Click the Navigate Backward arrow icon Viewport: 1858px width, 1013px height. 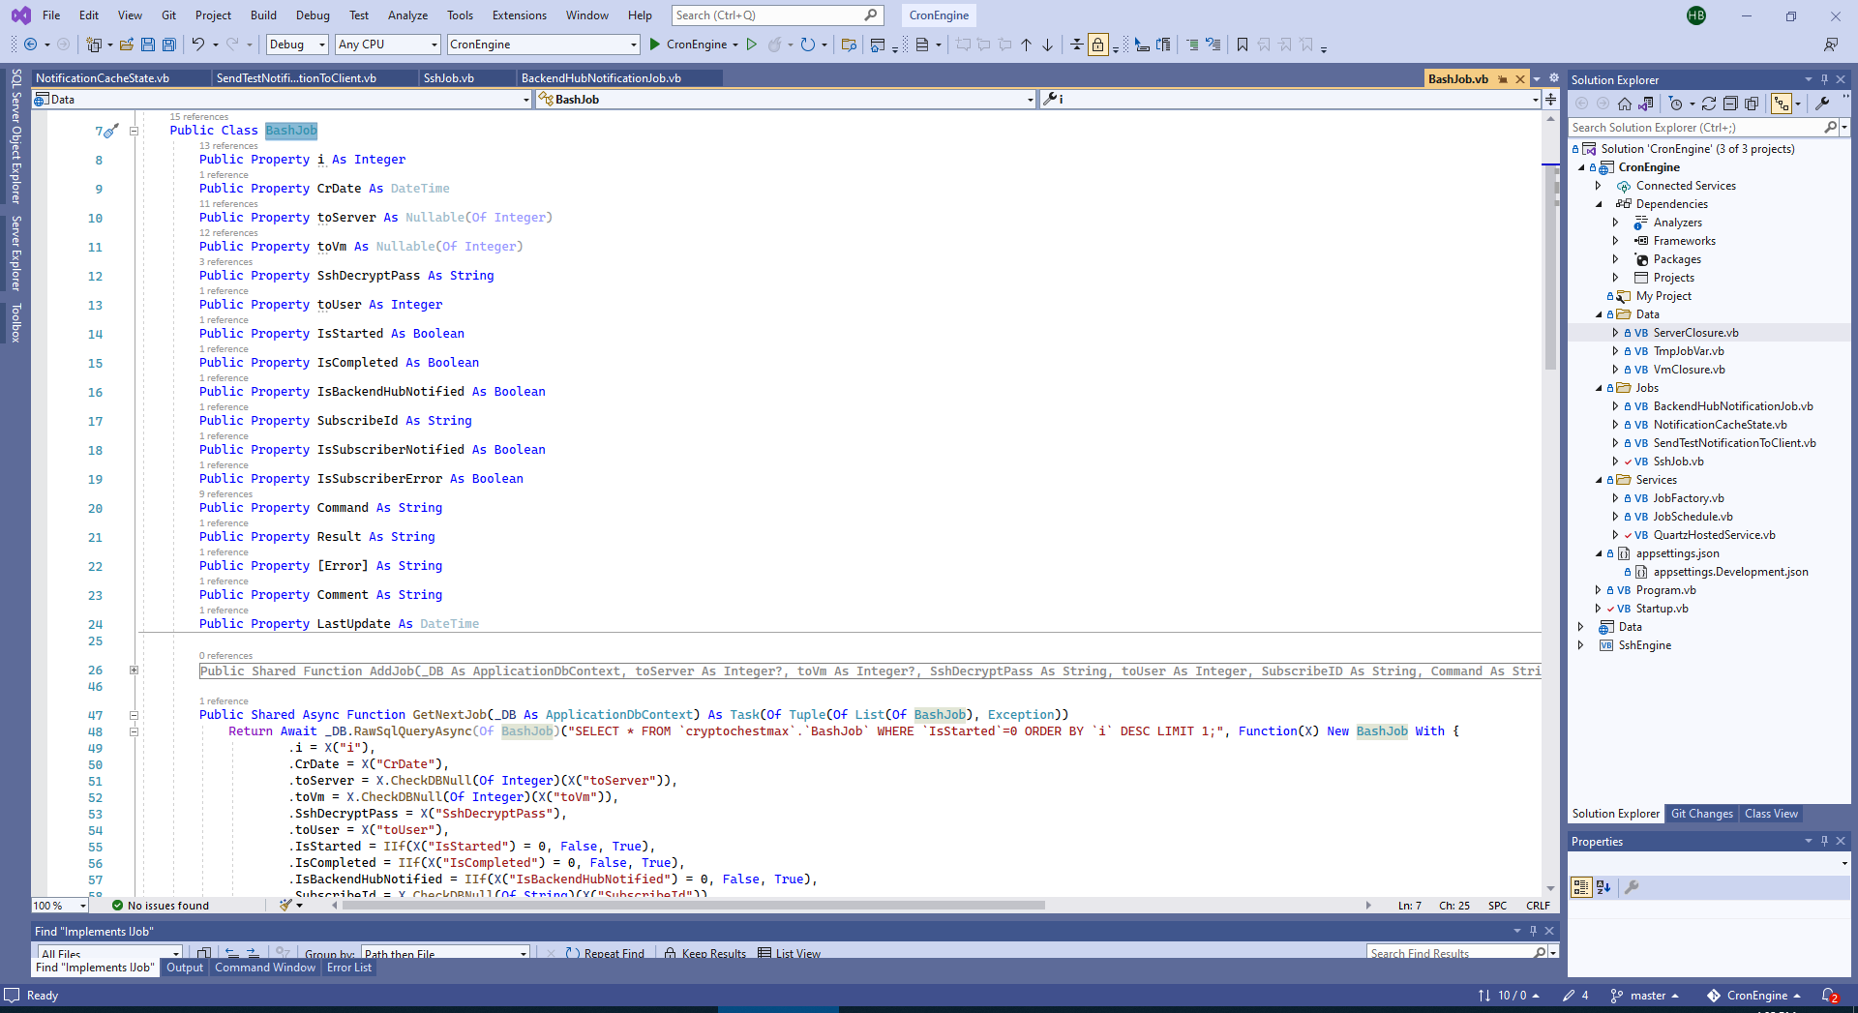click(x=30, y=45)
